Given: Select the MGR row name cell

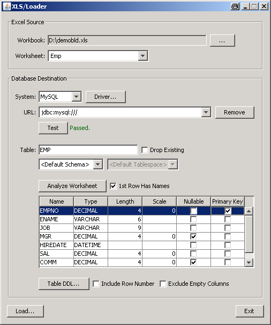Looking at the screenshot, I should coord(56,236).
